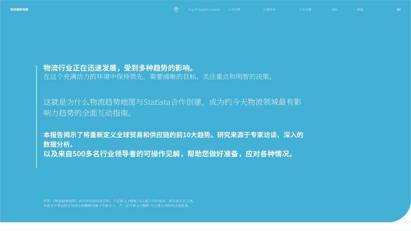Screen dimensions: 411x231
Task: Select the 结论 navigation tab
Action: tap(335, 9)
